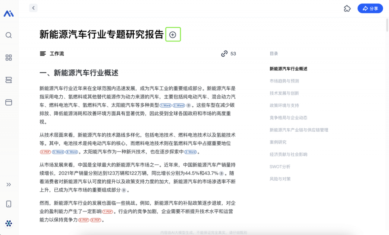Open the 6 Word citation badge
This screenshot has height=235, width=389.
click(72, 152)
